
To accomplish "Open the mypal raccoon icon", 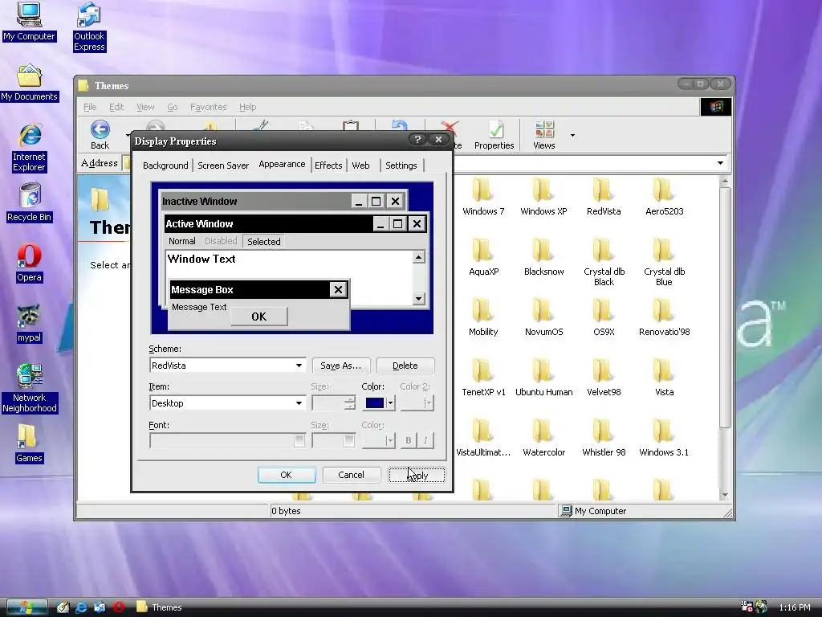I will coord(29,324).
